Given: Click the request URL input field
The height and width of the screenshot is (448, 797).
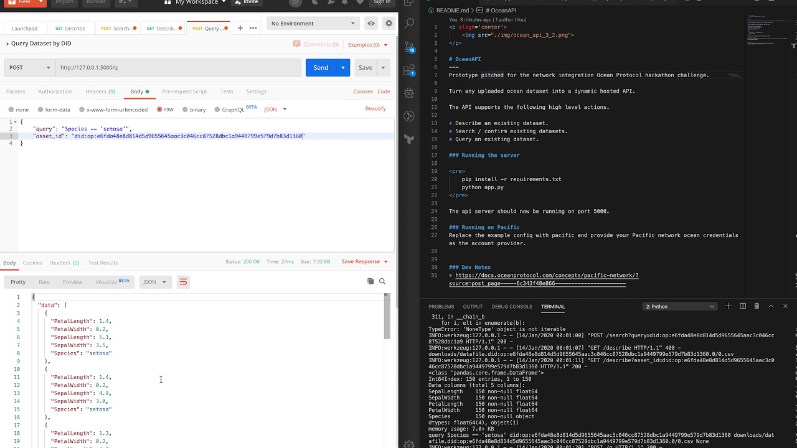Looking at the screenshot, I should pyautogui.click(x=178, y=67).
